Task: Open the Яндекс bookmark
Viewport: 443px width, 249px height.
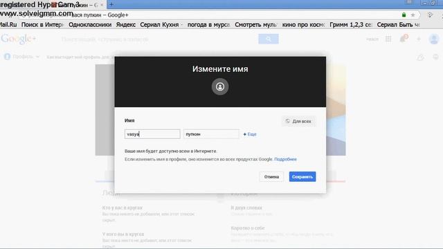Action: pos(126,25)
